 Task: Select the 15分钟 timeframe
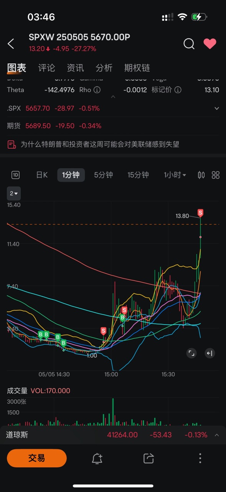tap(138, 175)
